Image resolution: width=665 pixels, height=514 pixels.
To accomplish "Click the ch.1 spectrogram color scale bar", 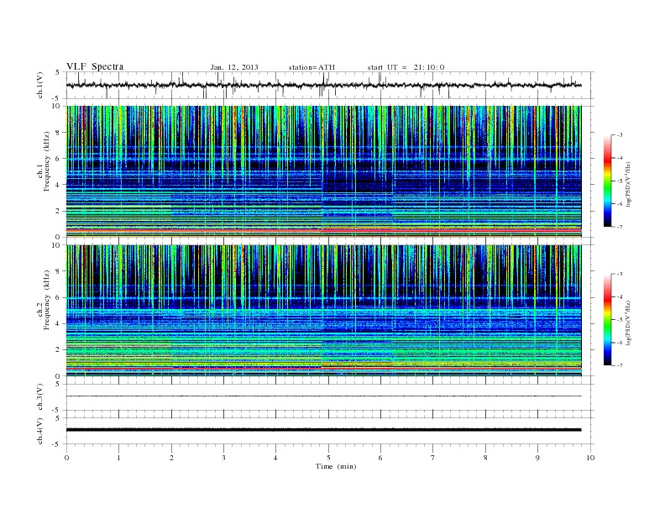I will (x=607, y=181).
